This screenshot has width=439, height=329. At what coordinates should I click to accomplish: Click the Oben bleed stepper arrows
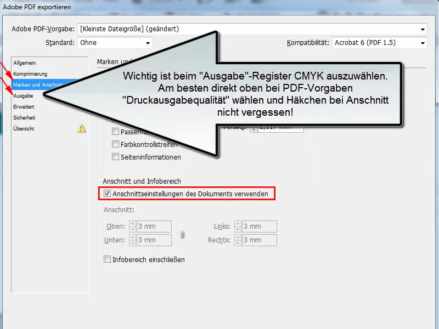click(132, 226)
